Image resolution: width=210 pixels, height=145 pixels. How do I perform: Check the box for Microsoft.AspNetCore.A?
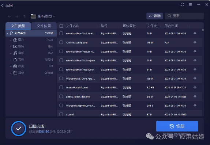tap(61, 106)
